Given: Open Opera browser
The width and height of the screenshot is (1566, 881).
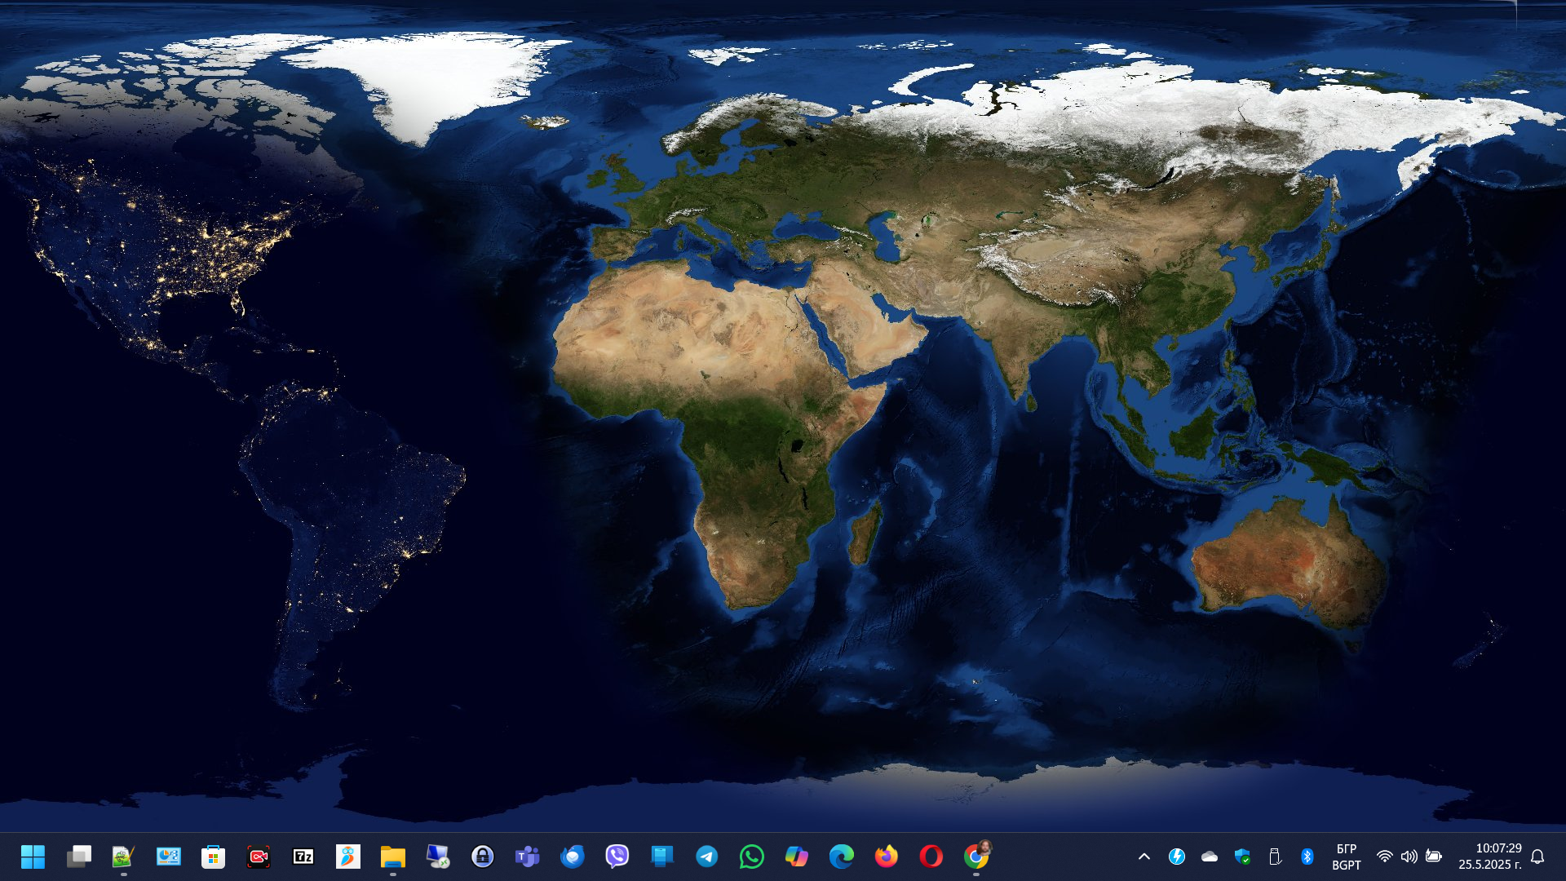Looking at the screenshot, I should pos(931,857).
